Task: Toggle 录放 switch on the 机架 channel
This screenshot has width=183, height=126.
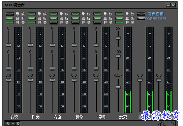Action: [75, 14]
